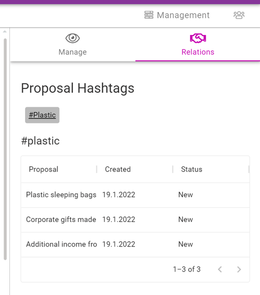Sort by the Status column header
260x295 pixels.
pos(192,169)
